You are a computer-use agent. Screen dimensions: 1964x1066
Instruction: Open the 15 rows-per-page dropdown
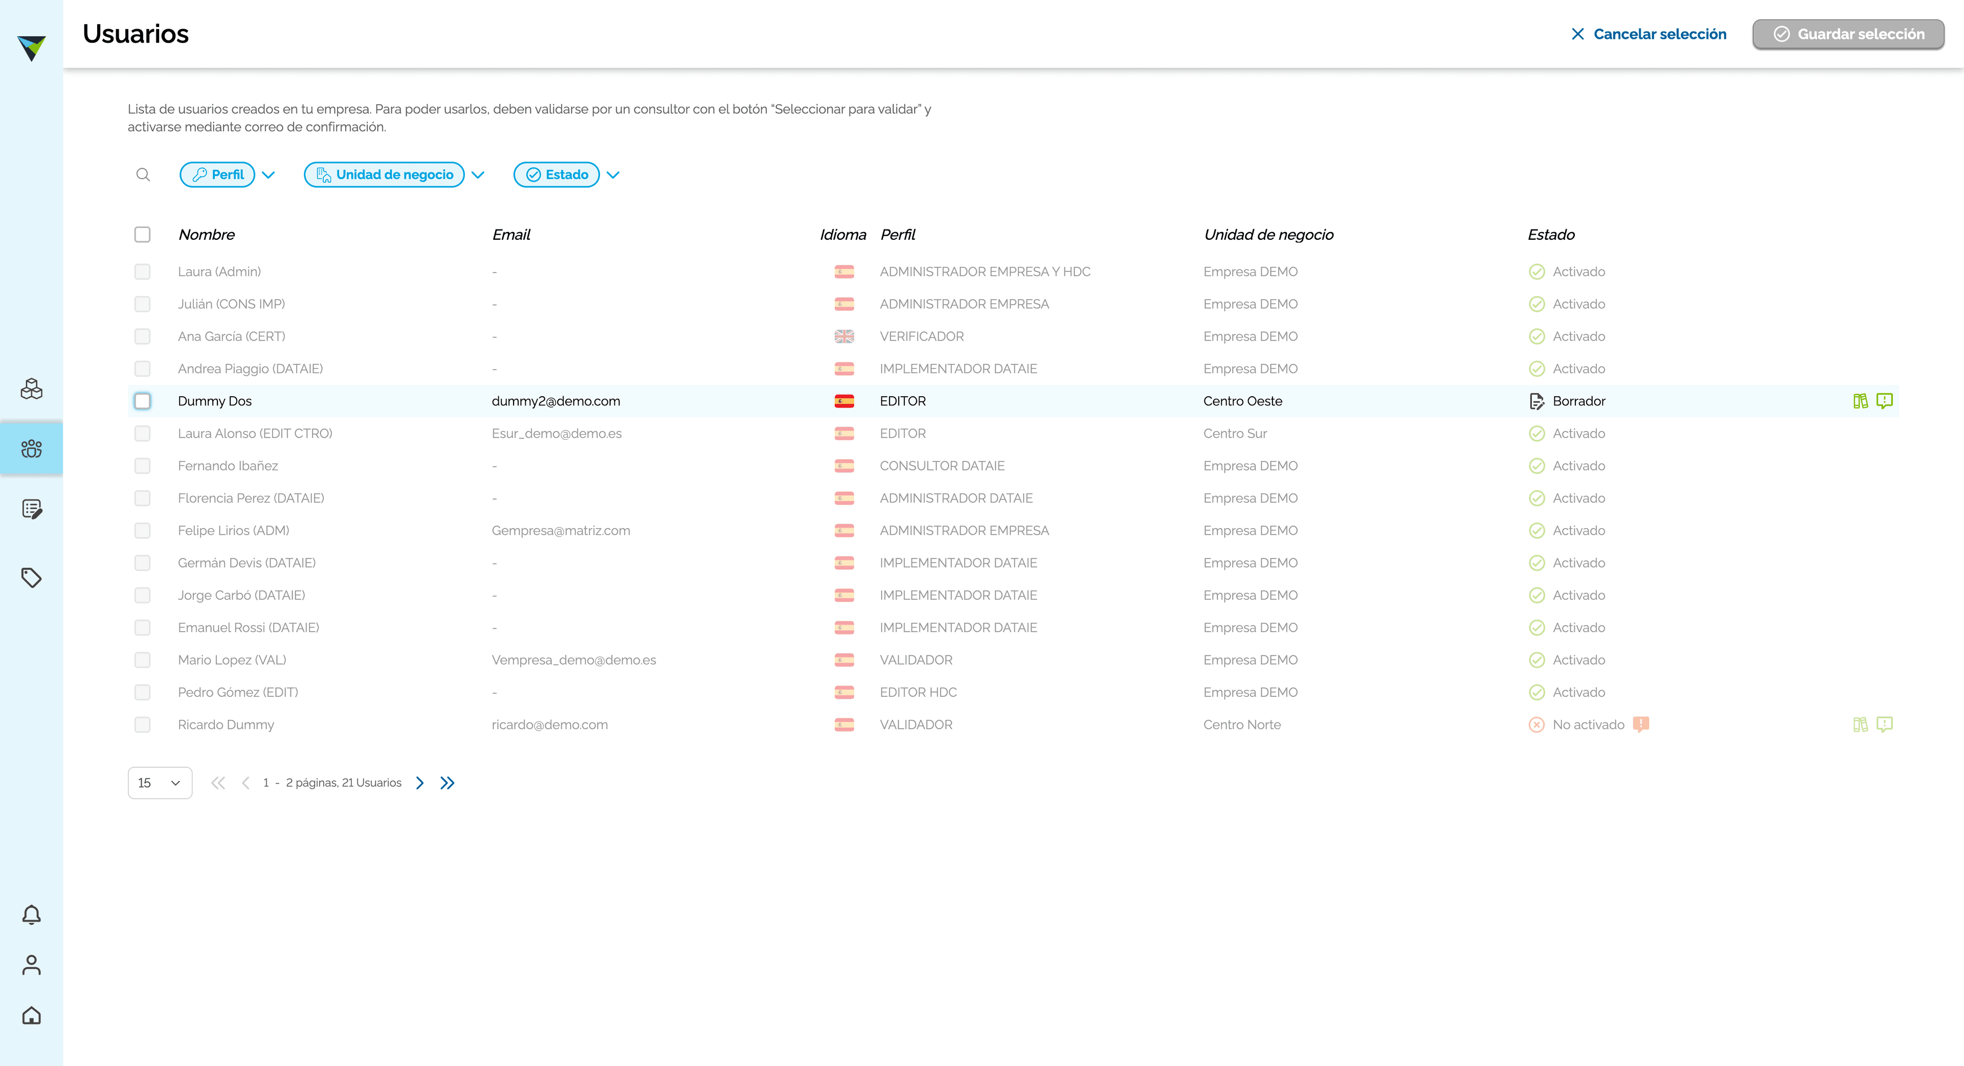pyautogui.click(x=160, y=783)
